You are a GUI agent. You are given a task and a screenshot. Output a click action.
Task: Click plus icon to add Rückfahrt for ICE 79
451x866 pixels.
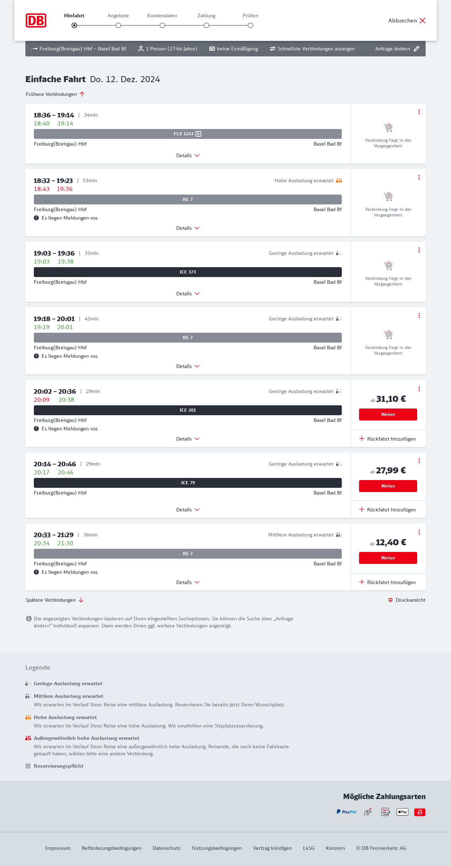click(x=362, y=509)
